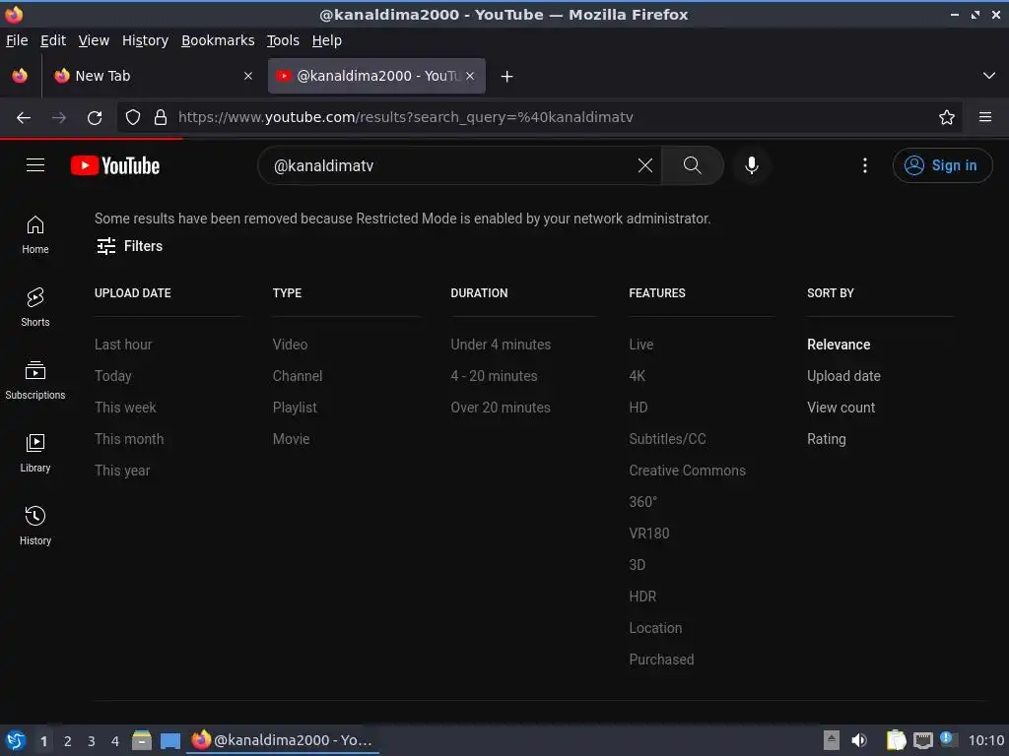Open the taskbar start menu icon
Image resolution: width=1009 pixels, height=756 pixels.
click(x=15, y=740)
